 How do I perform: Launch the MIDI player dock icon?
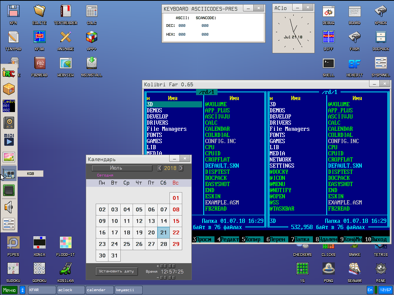9,140
